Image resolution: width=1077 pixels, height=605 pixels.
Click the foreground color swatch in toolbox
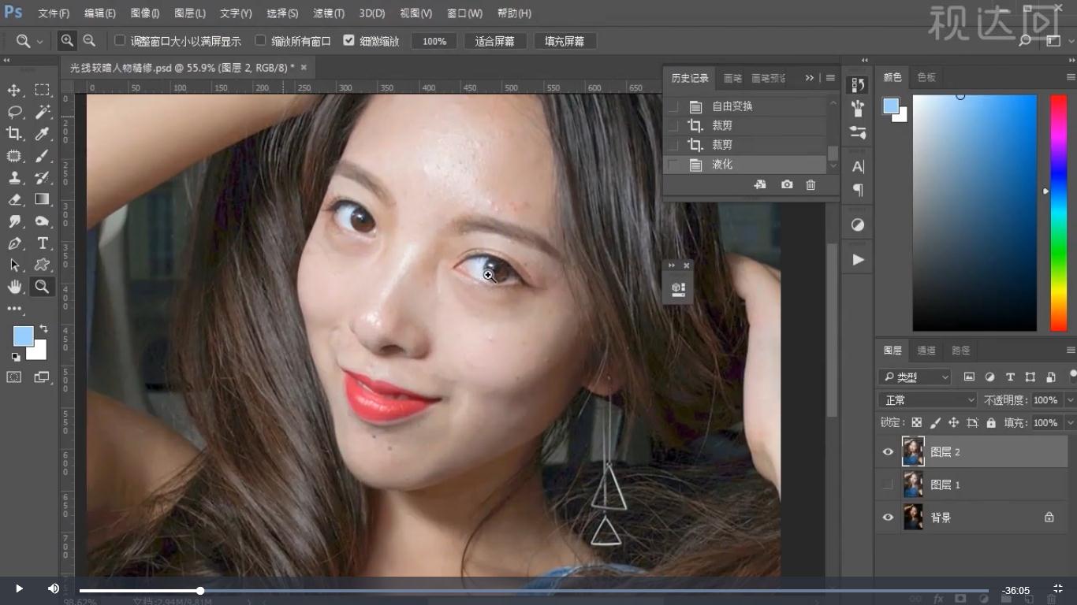(x=23, y=336)
